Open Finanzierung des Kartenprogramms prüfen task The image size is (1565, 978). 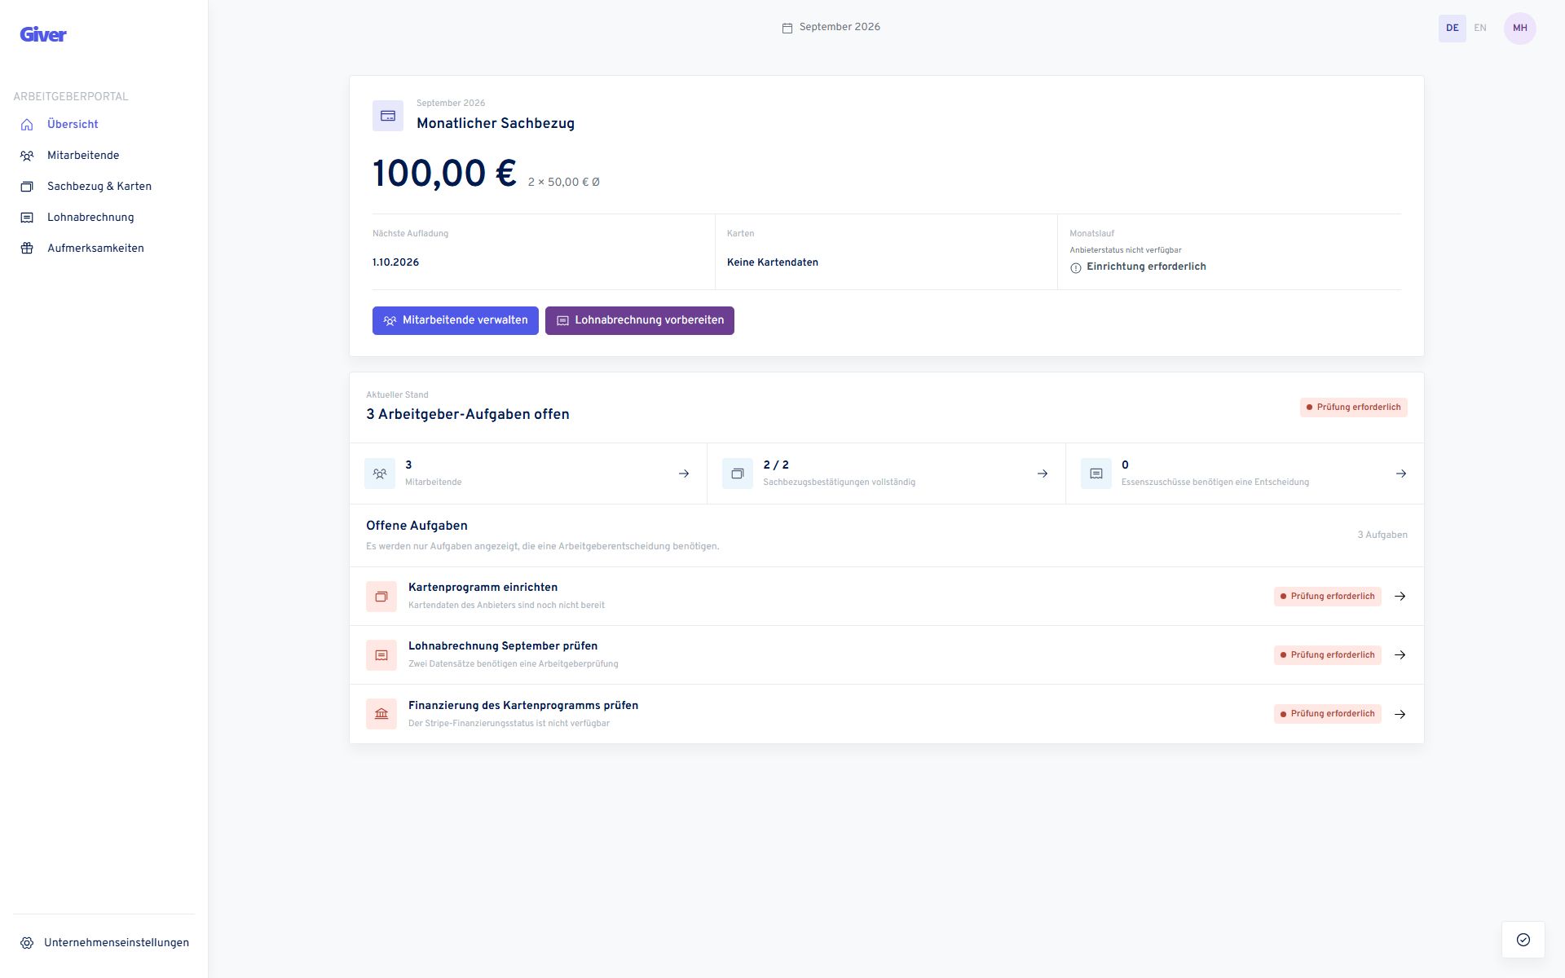523,705
